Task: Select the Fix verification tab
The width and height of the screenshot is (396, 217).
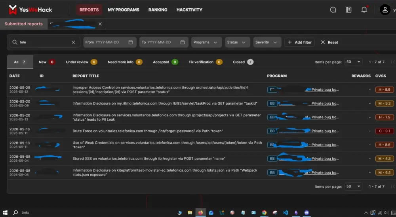Action: [x=205, y=62]
